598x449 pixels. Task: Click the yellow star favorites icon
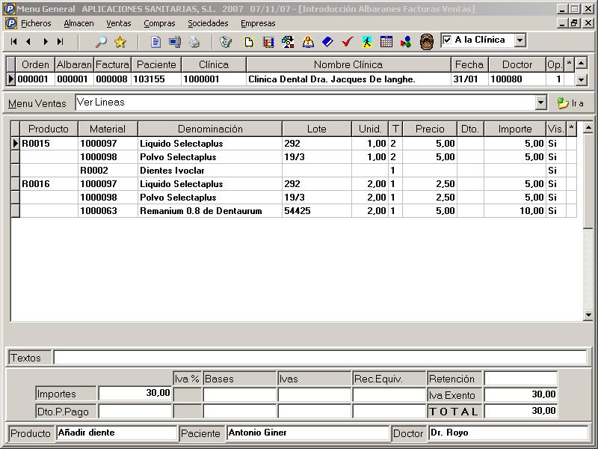120,42
